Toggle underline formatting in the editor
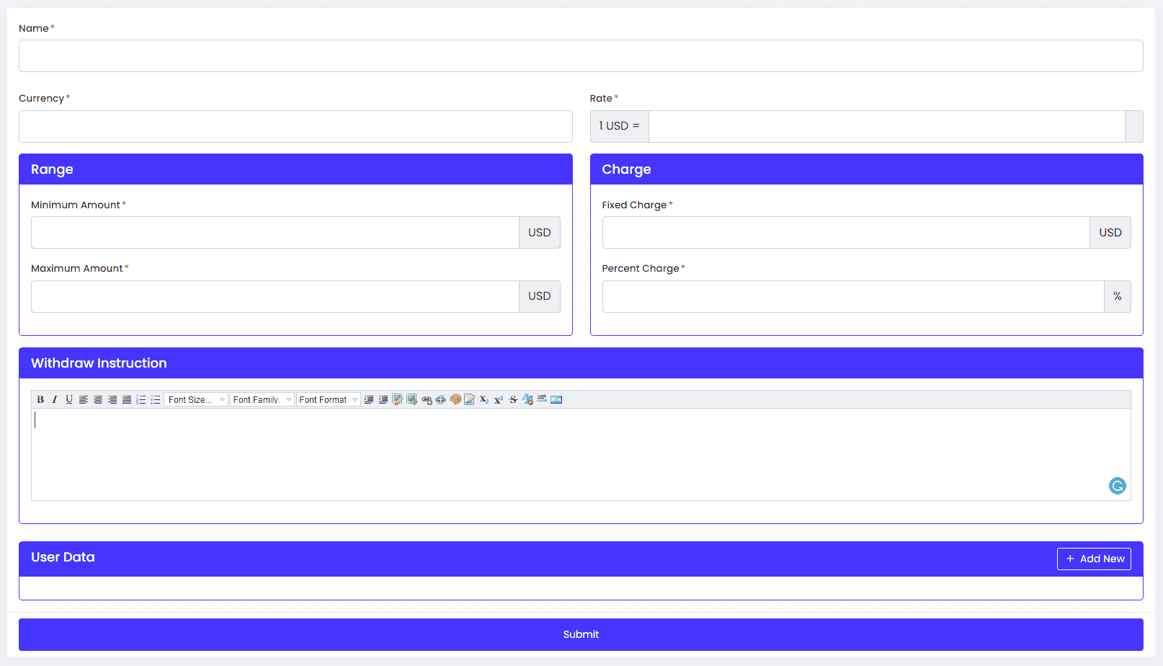This screenshot has width=1163, height=666. 69,399
